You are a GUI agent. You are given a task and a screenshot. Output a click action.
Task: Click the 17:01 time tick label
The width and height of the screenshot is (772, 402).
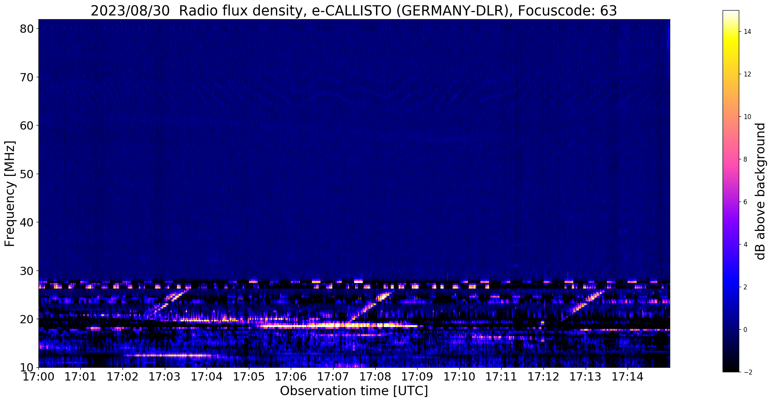click(80, 376)
